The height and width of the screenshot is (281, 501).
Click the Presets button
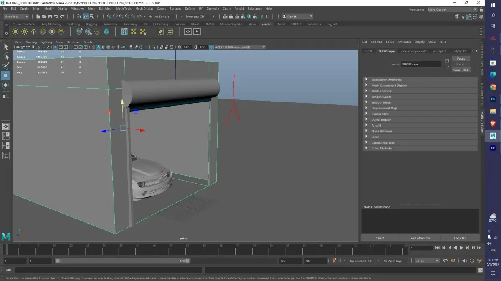pyautogui.click(x=461, y=65)
